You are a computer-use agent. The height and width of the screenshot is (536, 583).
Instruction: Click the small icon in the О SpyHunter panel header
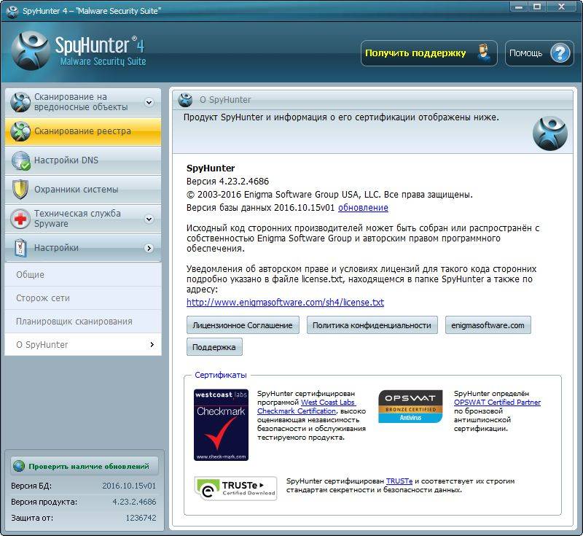[x=185, y=100]
